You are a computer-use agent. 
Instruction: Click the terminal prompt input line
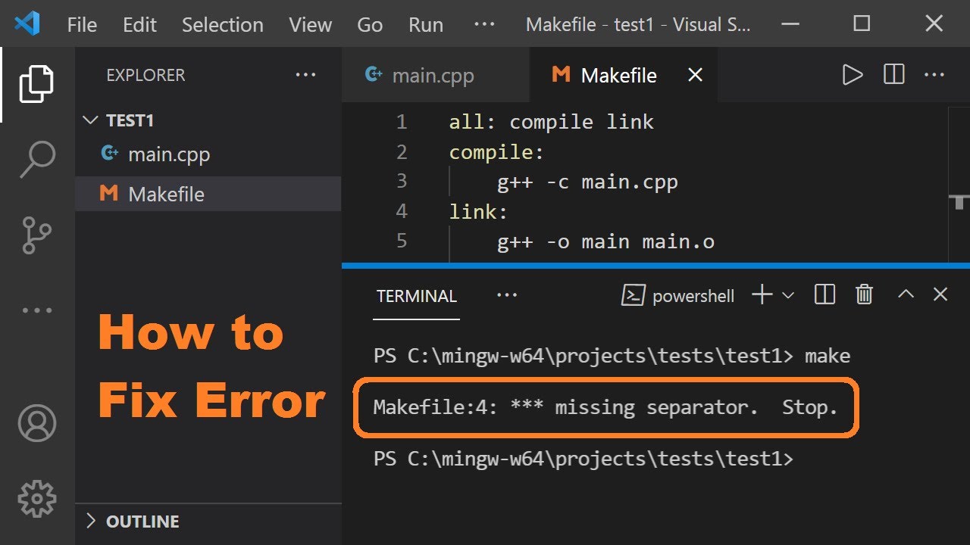point(584,459)
